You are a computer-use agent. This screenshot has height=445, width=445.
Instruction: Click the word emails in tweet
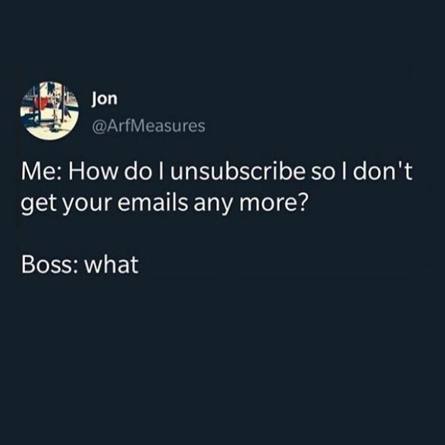153,203
